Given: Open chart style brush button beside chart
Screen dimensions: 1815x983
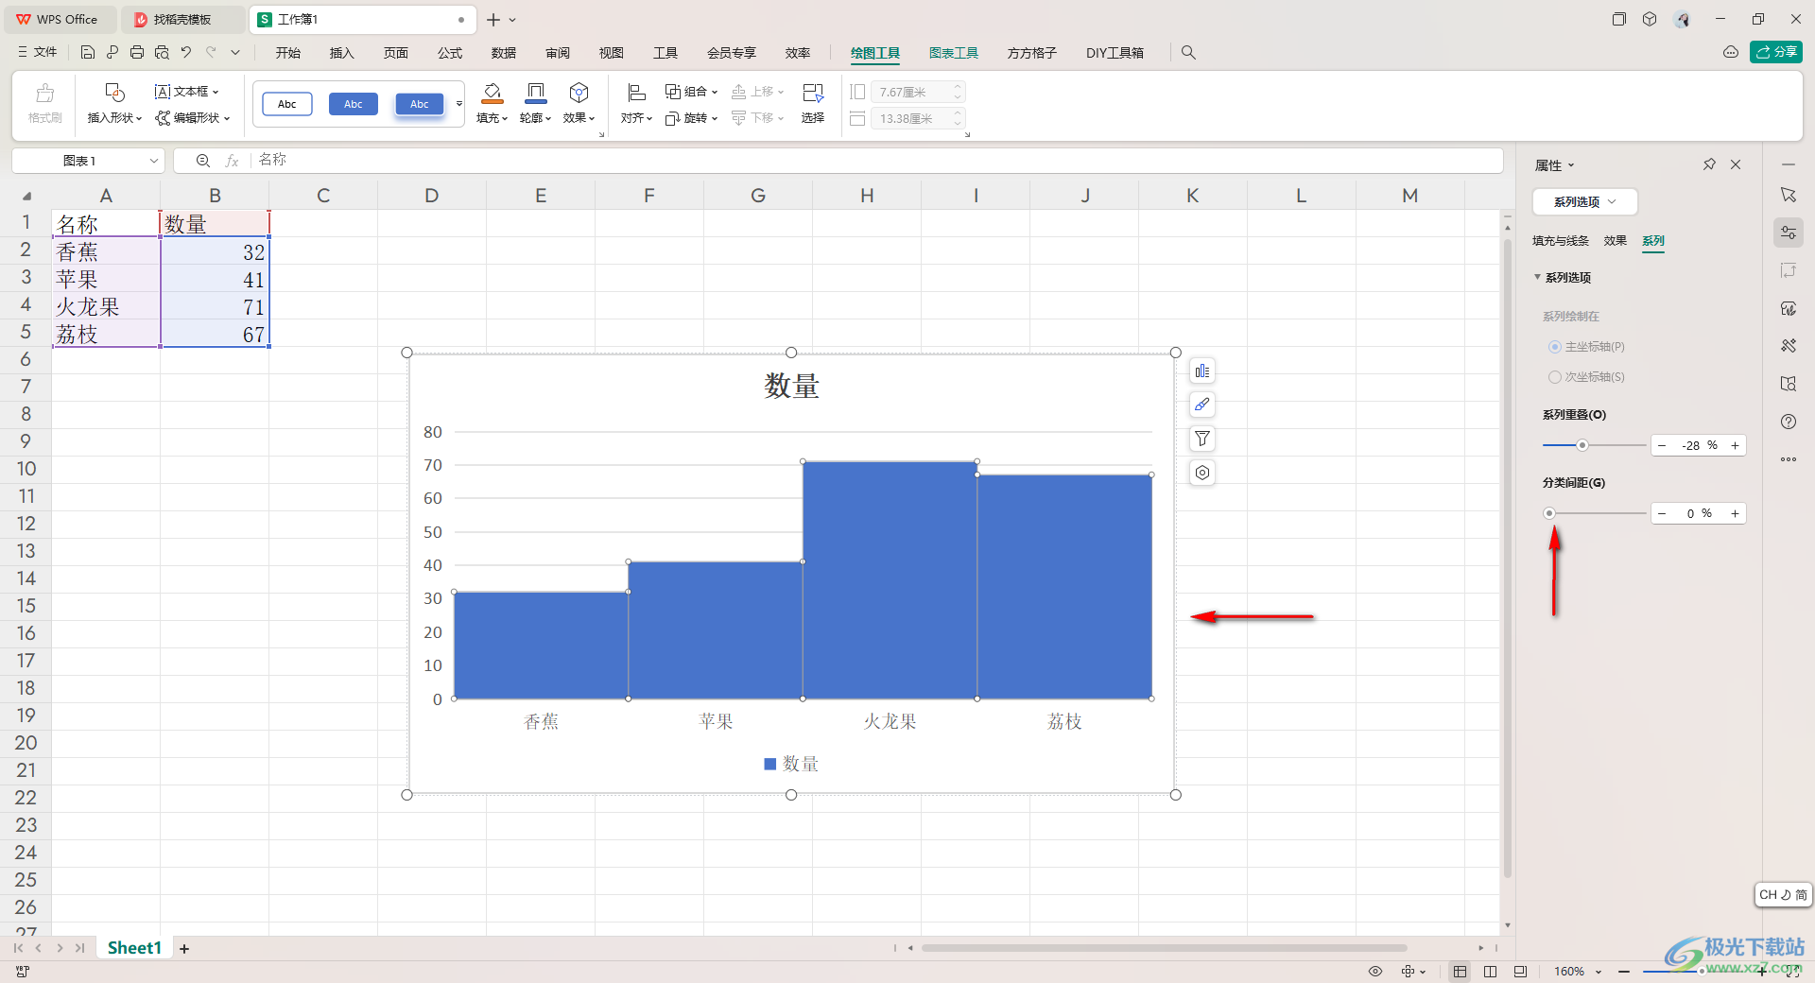Looking at the screenshot, I should pyautogui.click(x=1202, y=405).
